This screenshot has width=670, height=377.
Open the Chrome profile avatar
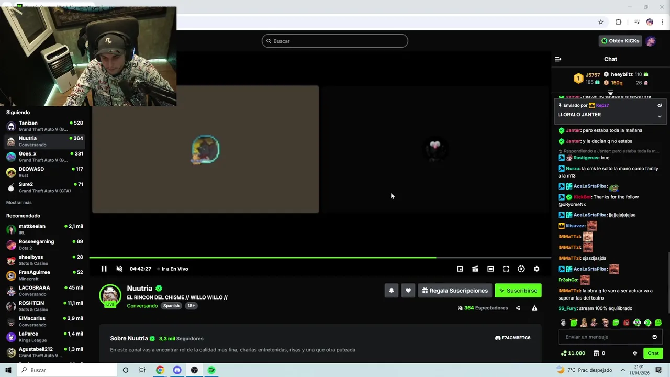650,22
